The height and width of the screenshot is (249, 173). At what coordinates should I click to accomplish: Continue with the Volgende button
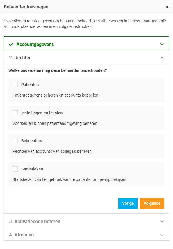pyautogui.click(x=152, y=203)
